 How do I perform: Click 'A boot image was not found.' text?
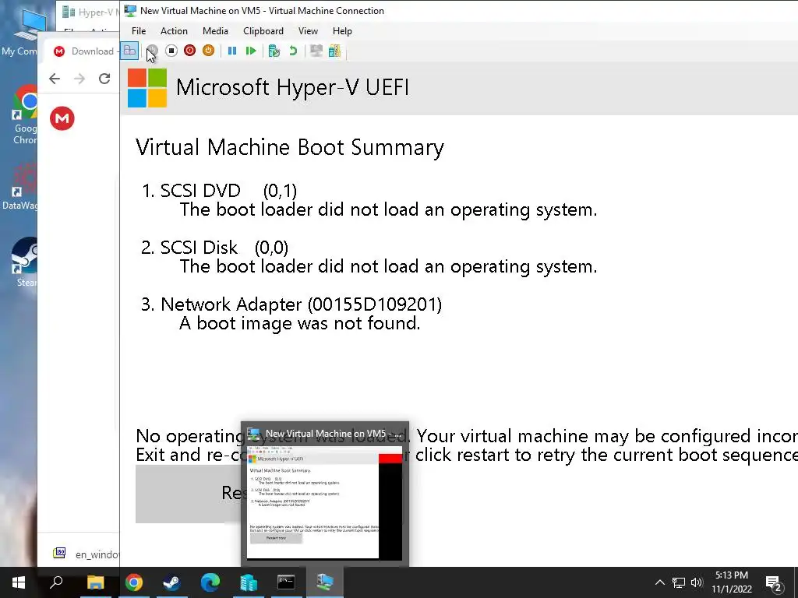[x=300, y=323]
